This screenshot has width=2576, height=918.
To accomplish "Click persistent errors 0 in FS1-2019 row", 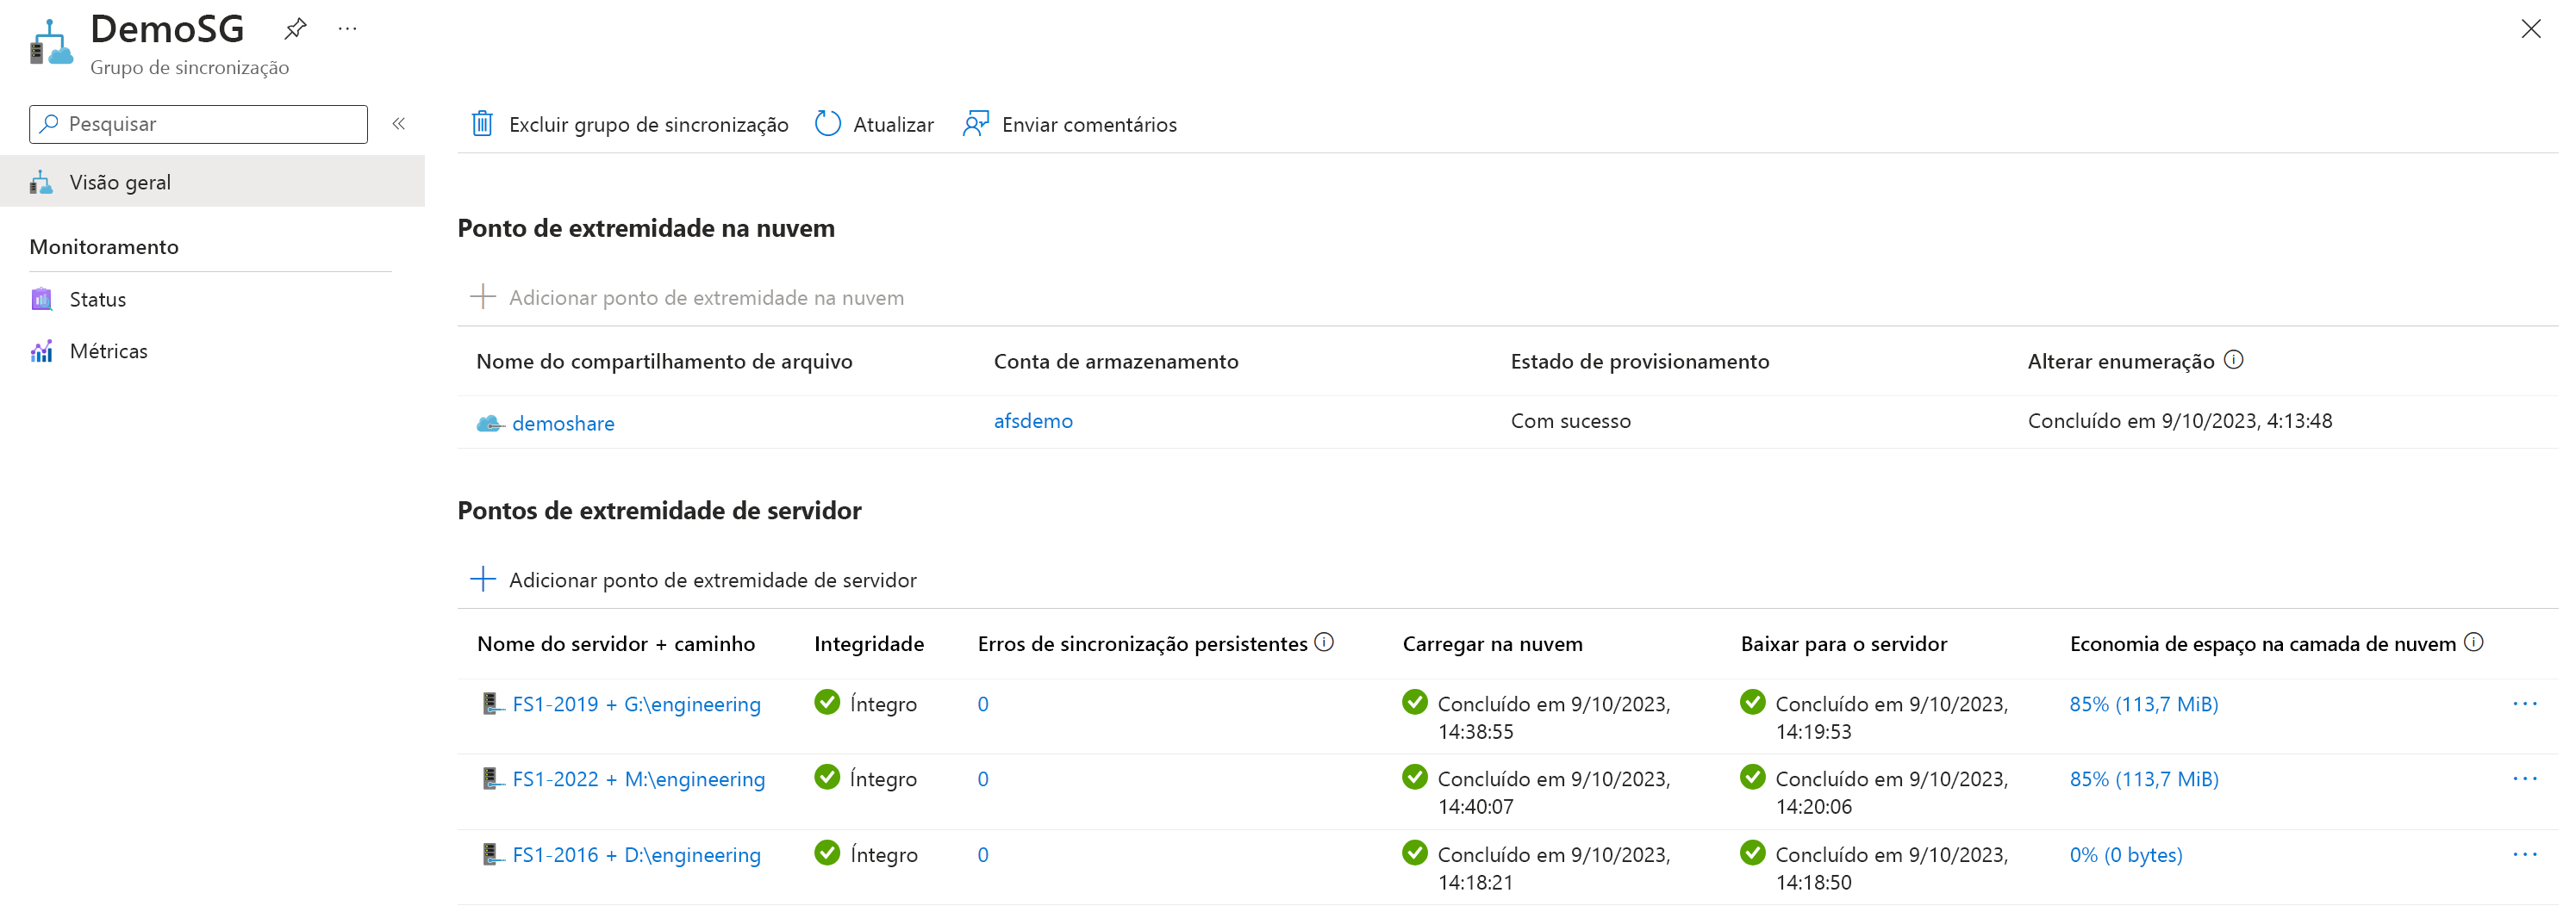I will click(x=983, y=704).
